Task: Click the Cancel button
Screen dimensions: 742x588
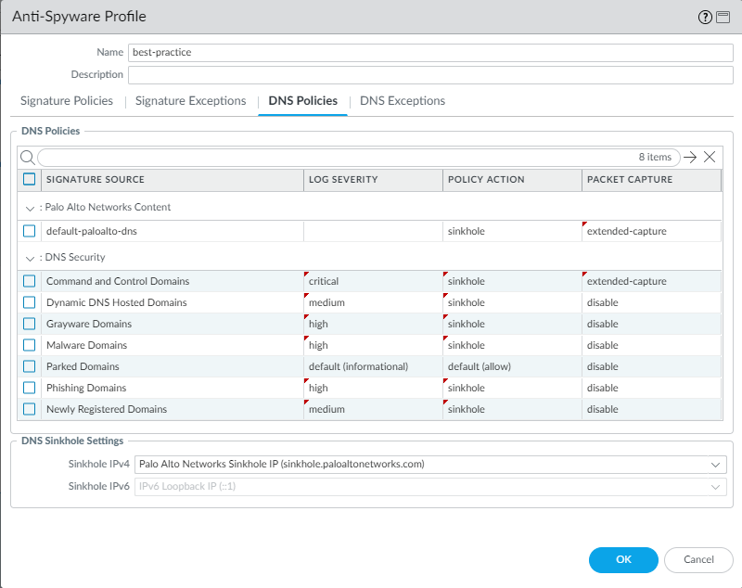Action: click(x=698, y=559)
